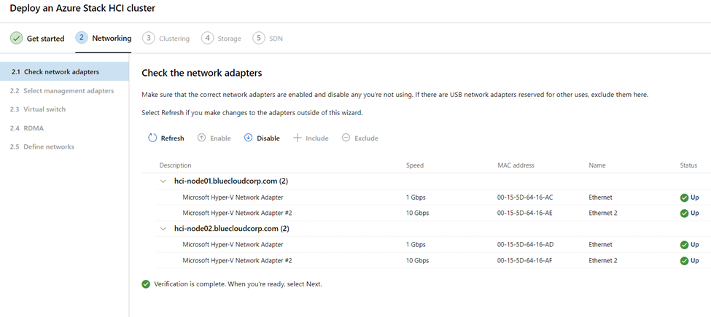Viewport: 711px width, 317px height.
Task: Go to the Clustering step
Action: pos(166,39)
